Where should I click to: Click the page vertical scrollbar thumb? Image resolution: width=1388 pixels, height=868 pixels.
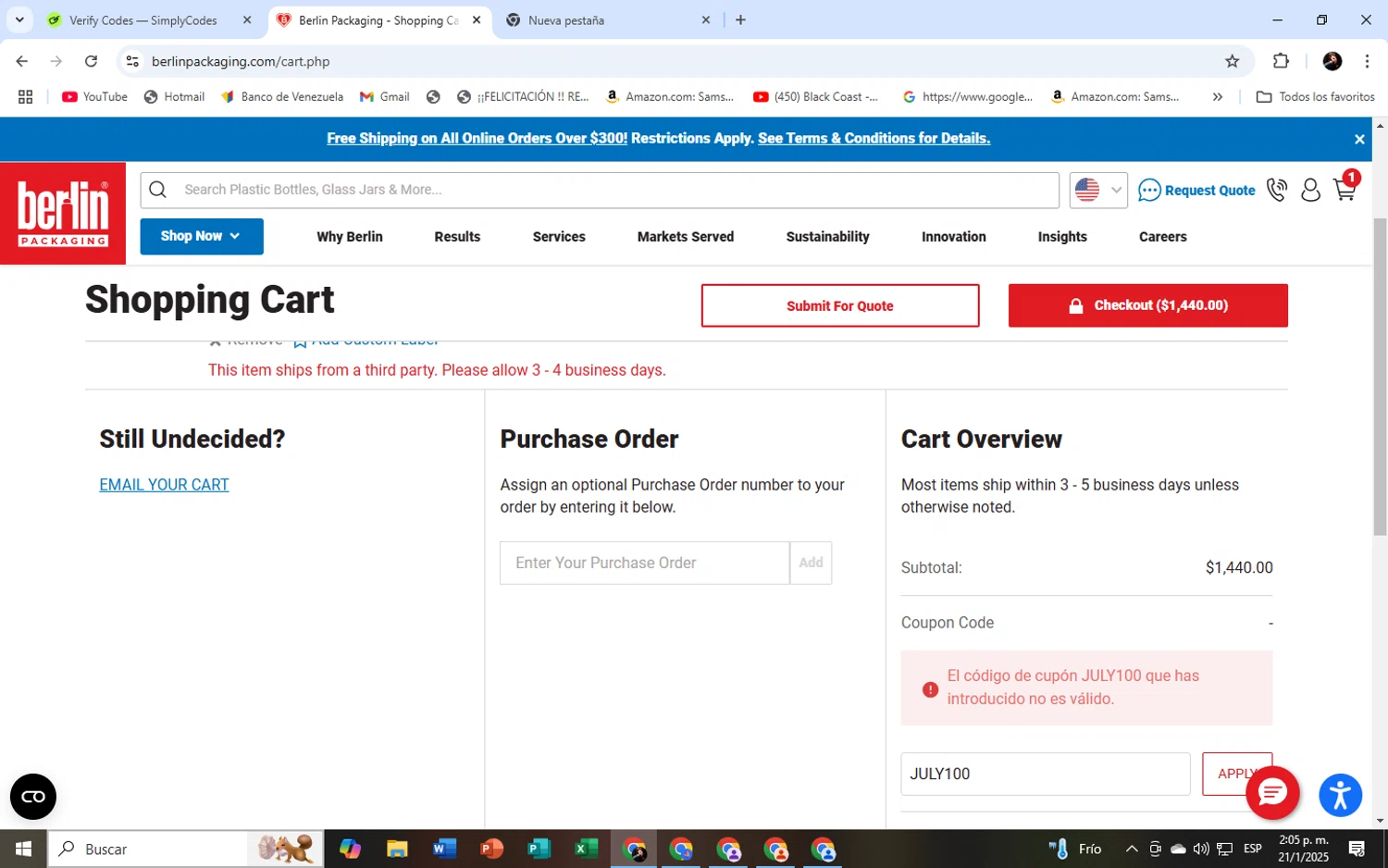point(1380,377)
